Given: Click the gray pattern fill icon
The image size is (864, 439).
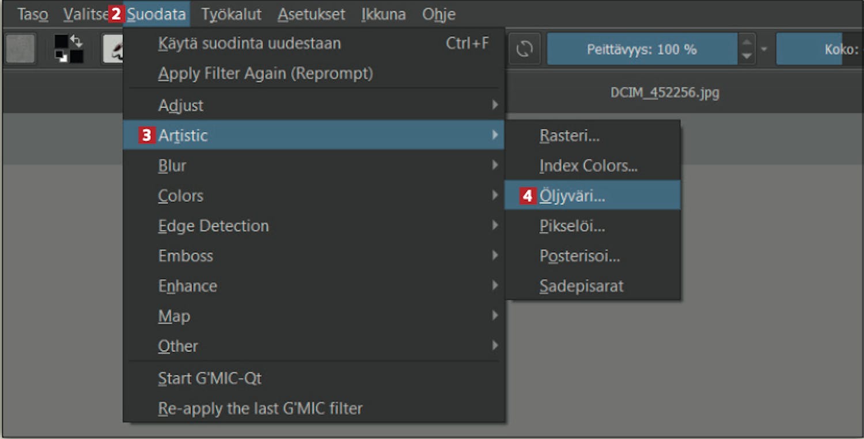Looking at the screenshot, I should (x=21, y=49).
